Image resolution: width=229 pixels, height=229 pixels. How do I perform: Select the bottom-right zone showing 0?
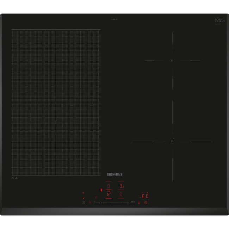click(121, 194)
